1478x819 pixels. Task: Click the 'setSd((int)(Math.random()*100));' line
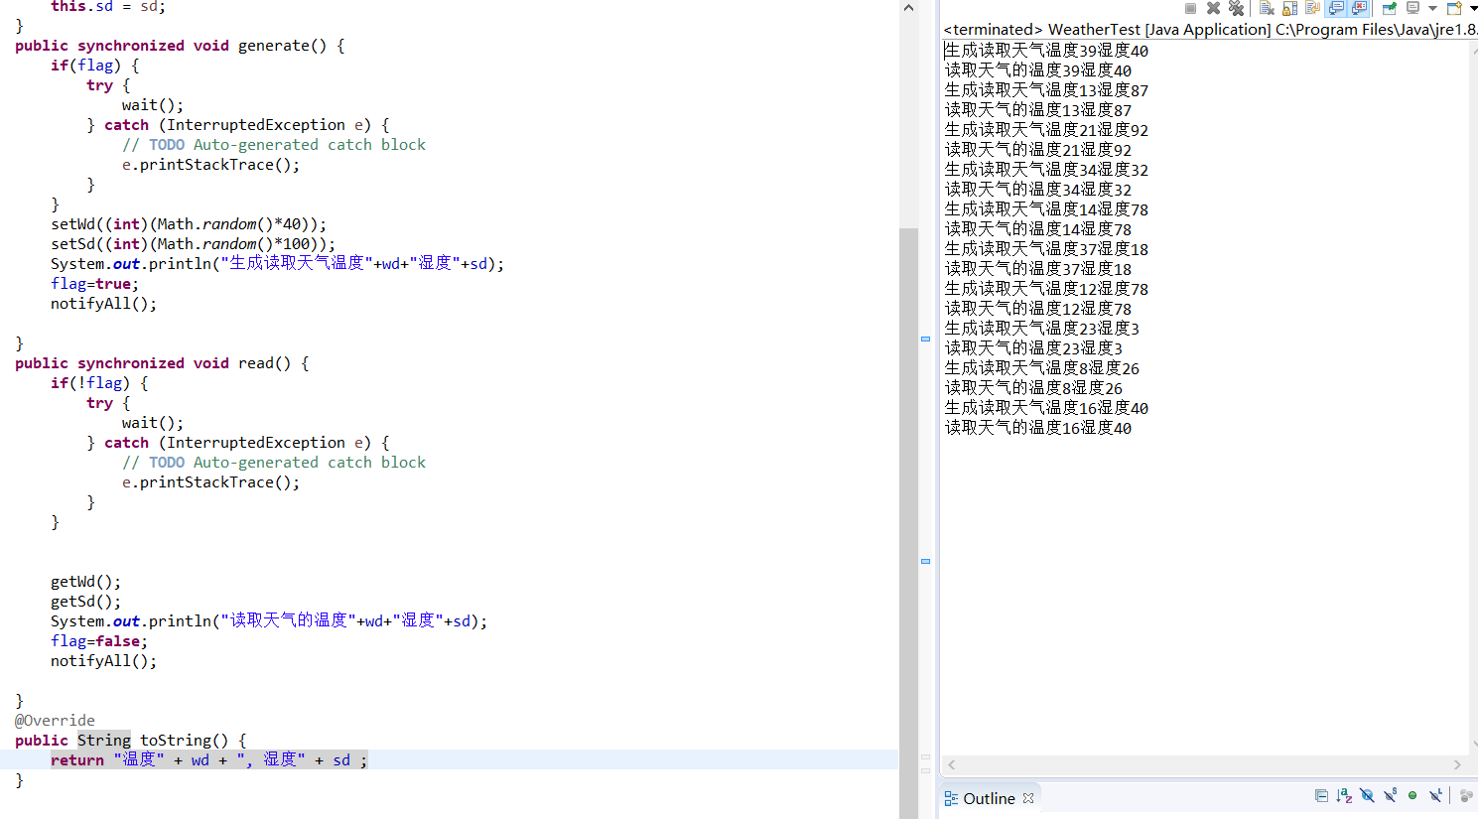(194, 244)
